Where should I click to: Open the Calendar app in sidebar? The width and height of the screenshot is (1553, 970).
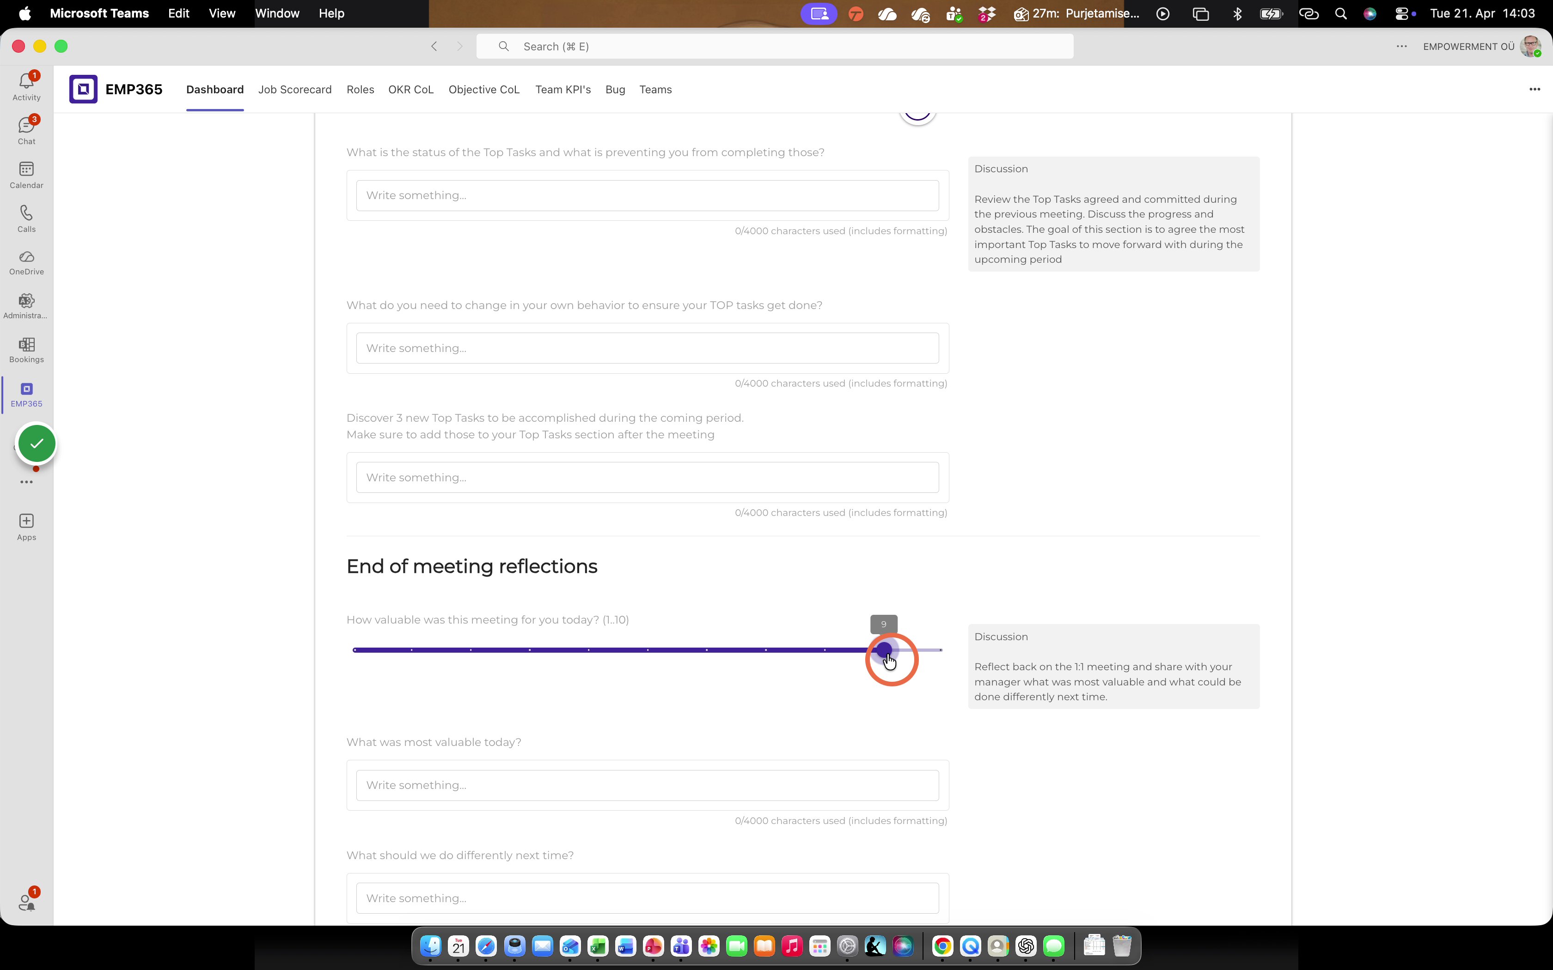click(26, 175)
